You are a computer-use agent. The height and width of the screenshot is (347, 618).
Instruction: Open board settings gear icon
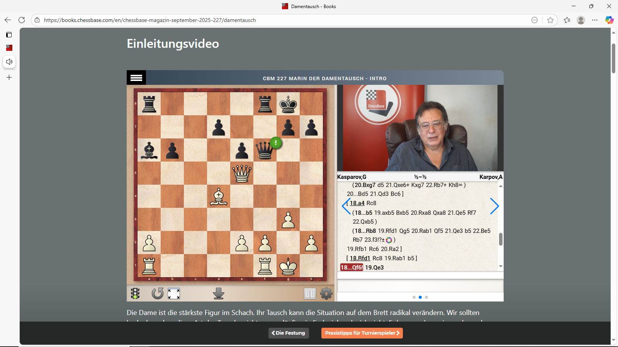(x=326, y=293)
